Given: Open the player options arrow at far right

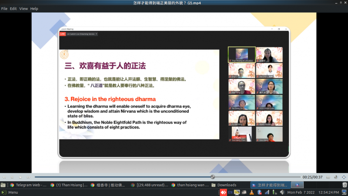Looking at the screenshot, I should click(x=344, y=177).
